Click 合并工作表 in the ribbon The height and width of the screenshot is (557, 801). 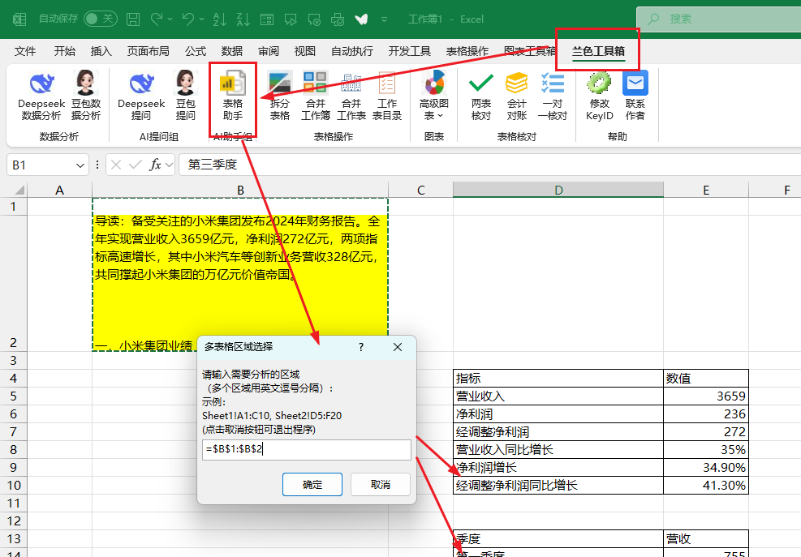coord(351,96)
